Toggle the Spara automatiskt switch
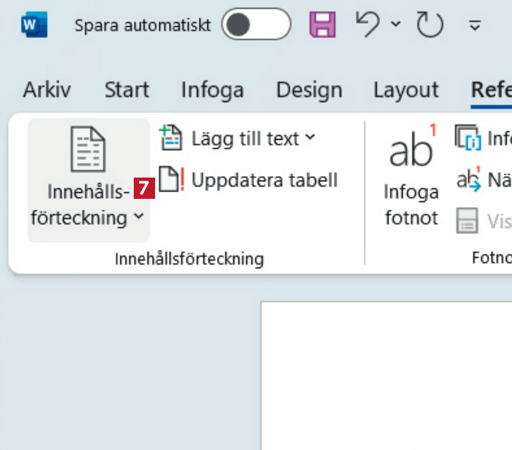Image resolution: width=512 pixels, height=450 pixels. pos(256,25)
